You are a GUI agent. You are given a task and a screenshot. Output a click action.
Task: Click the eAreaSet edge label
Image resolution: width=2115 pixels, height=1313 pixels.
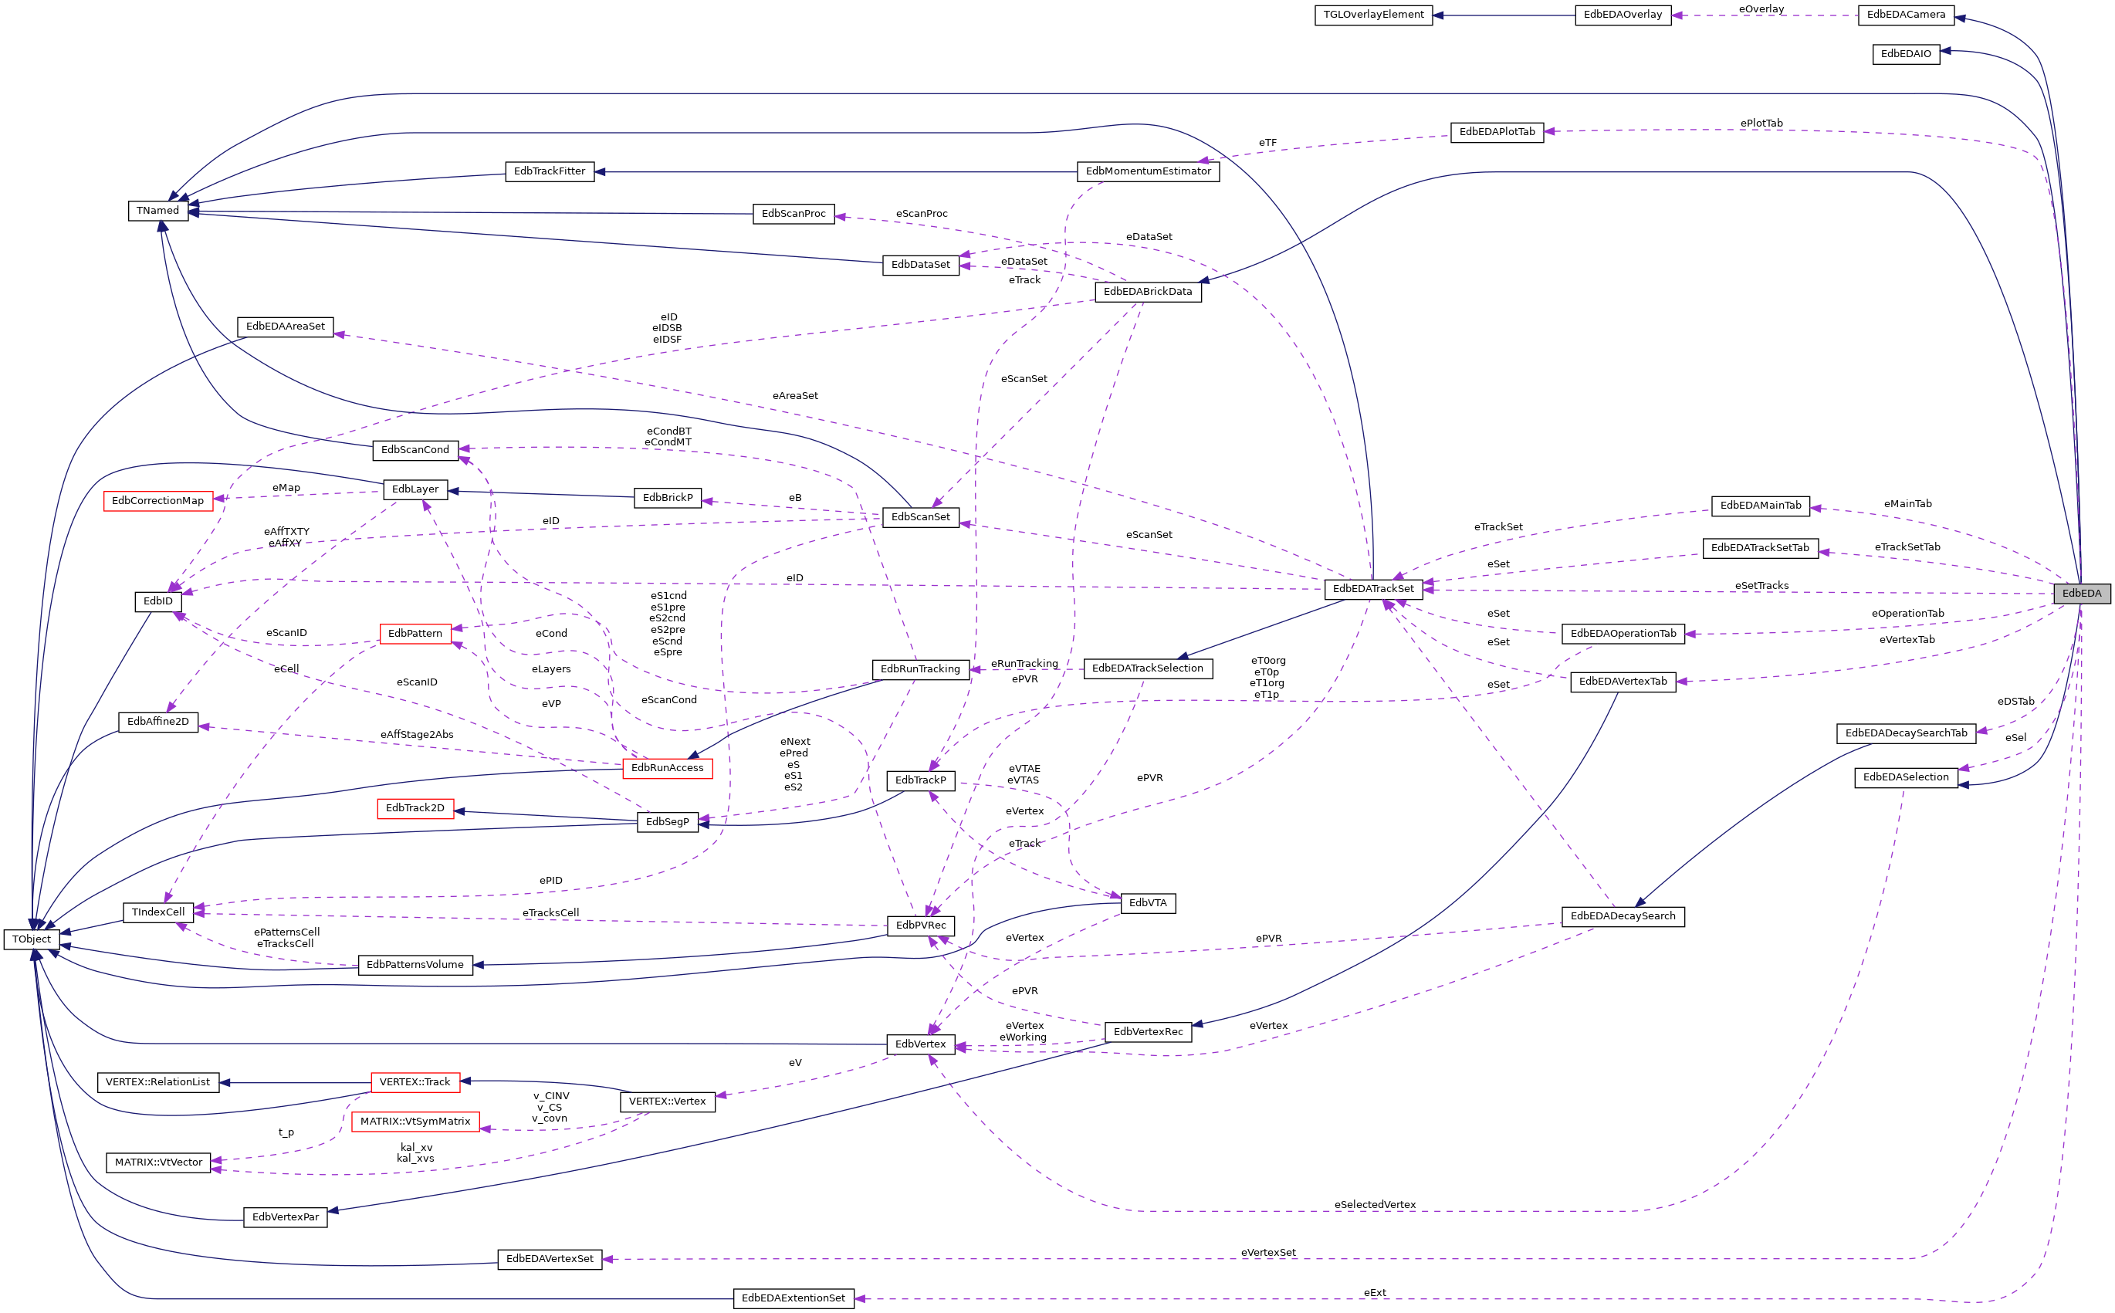point(795,396)
